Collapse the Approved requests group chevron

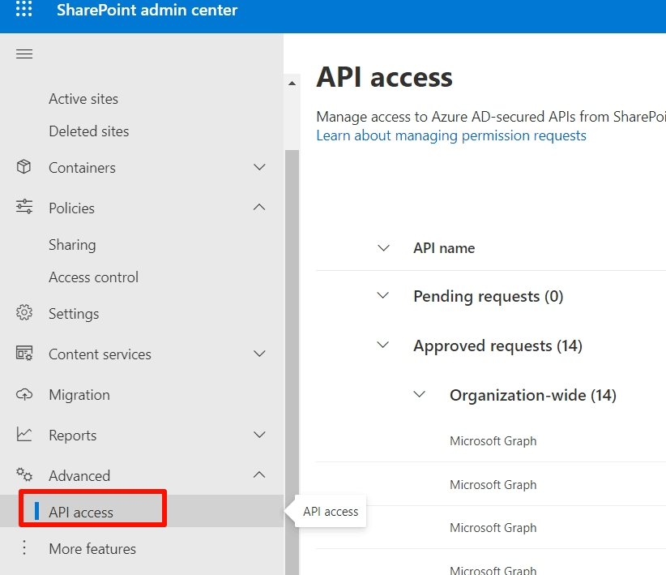[x=383, y=345]
